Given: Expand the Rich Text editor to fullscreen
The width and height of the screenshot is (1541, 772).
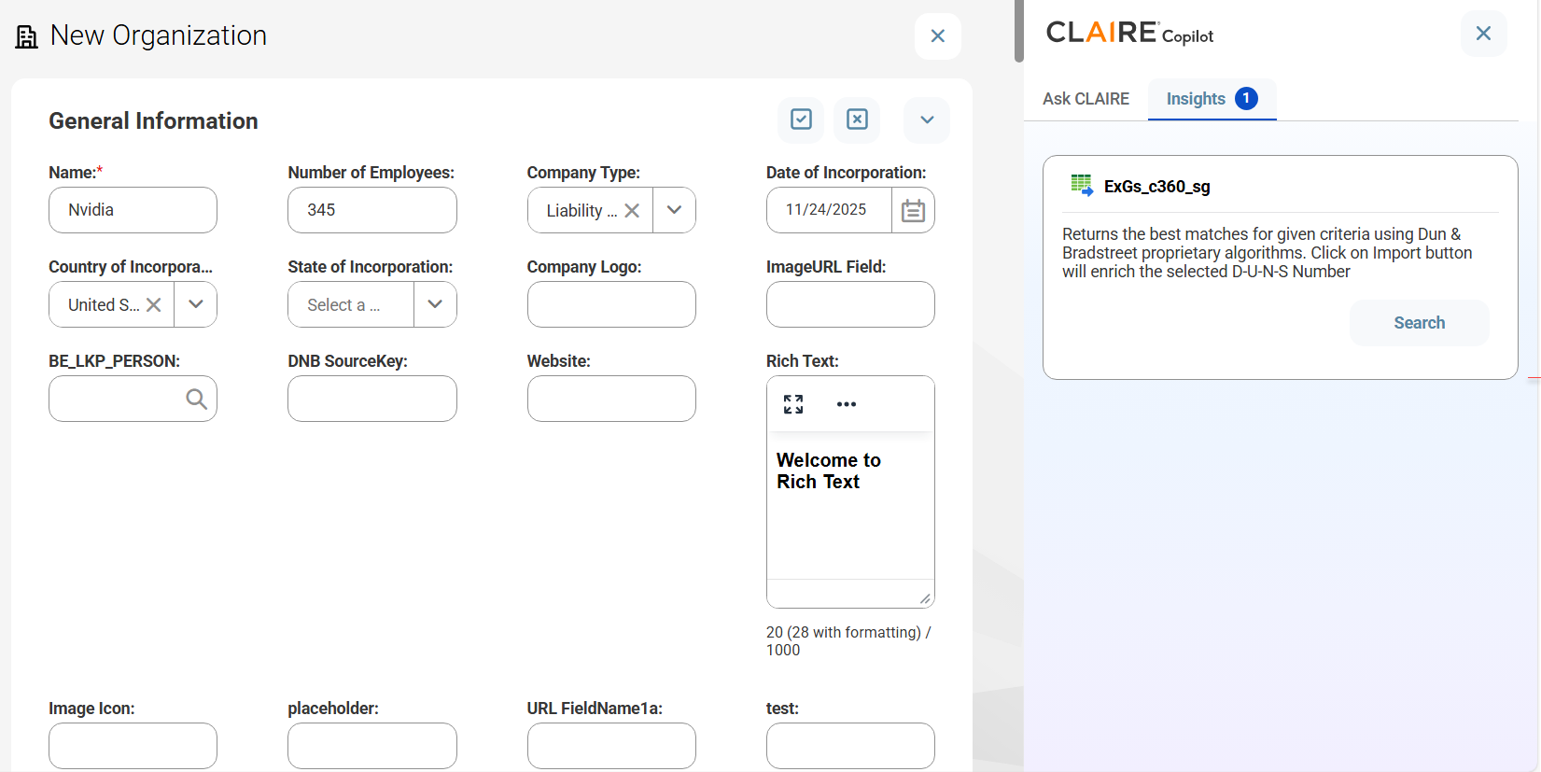Looking at the screenshot, I should tap(793, 404).
